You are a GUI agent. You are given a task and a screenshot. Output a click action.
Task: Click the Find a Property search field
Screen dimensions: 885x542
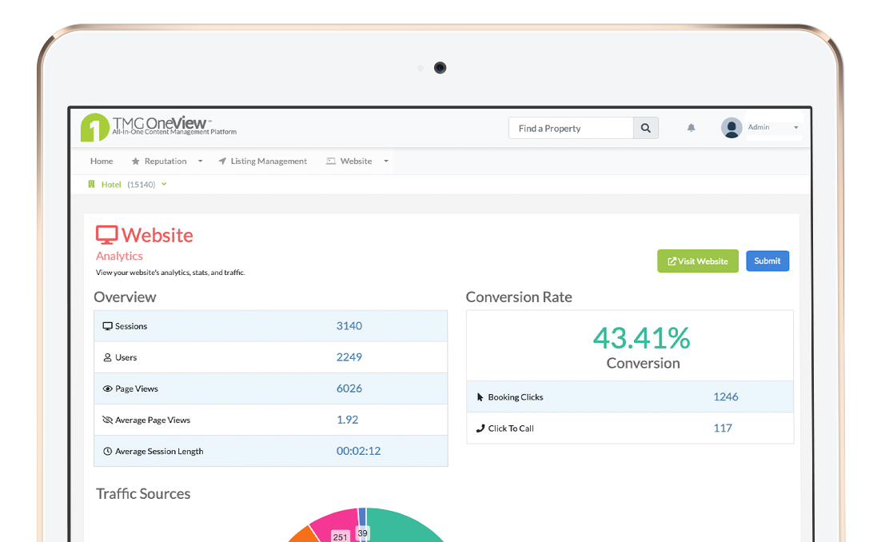coord(571,128)
